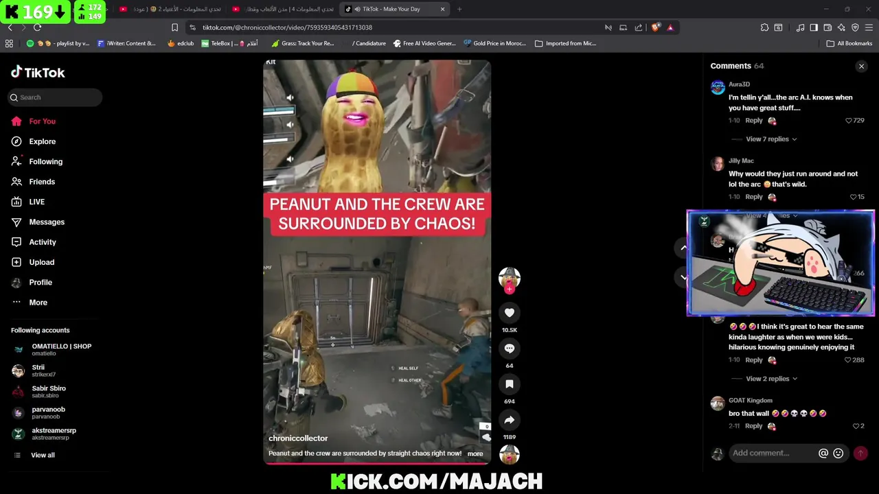Like GOAT Kingdom's comment
Viewport: 879px width, 494px height.
tap(856, 426)
